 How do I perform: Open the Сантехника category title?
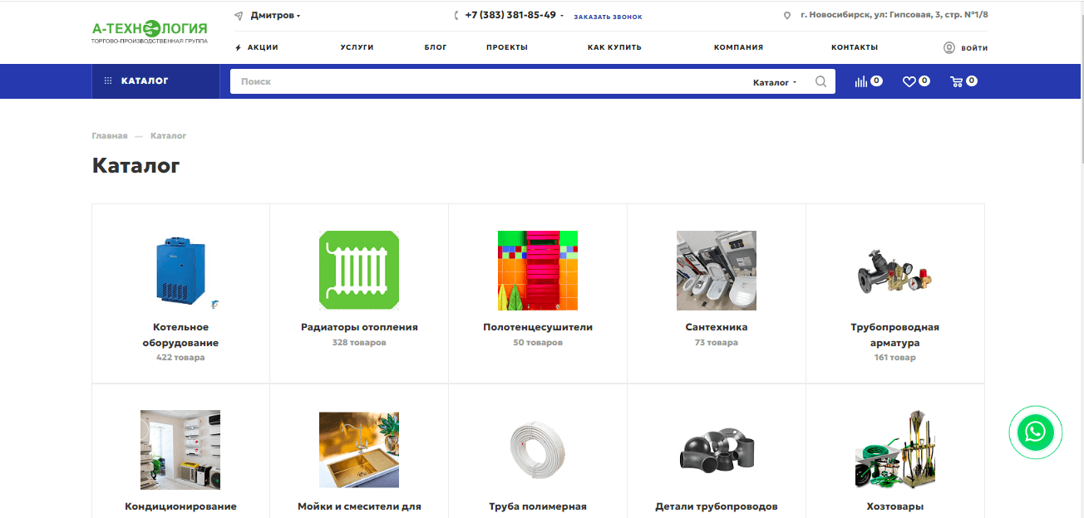pos(717,327)
